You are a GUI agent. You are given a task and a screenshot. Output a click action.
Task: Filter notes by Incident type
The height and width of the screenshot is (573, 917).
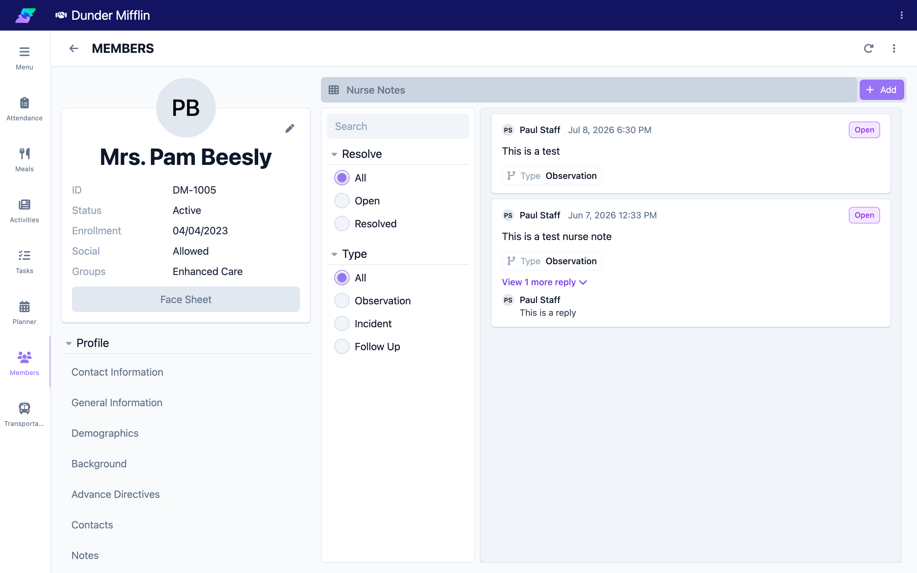[x=342, y=324]
